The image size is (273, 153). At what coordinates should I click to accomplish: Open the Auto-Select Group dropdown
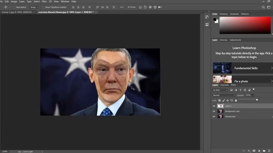tap(34, 7)
